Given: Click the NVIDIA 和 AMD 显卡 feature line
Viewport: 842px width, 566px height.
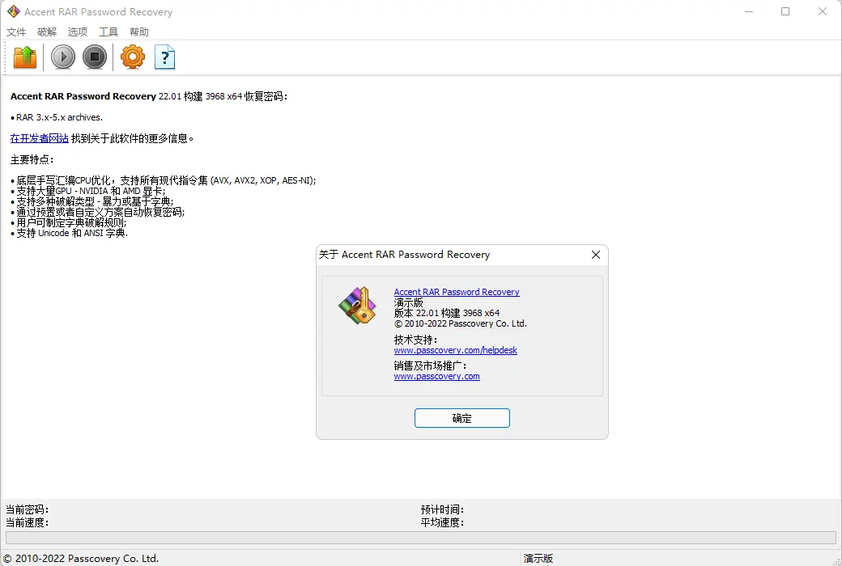Looking at the screenshot, I should click(x=88, y=191).
